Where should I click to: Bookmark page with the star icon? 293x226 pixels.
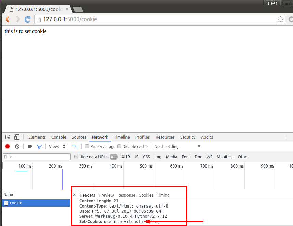(x=280, y=19)
